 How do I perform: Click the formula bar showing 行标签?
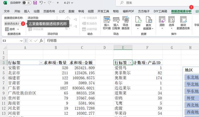click(122, 41)
